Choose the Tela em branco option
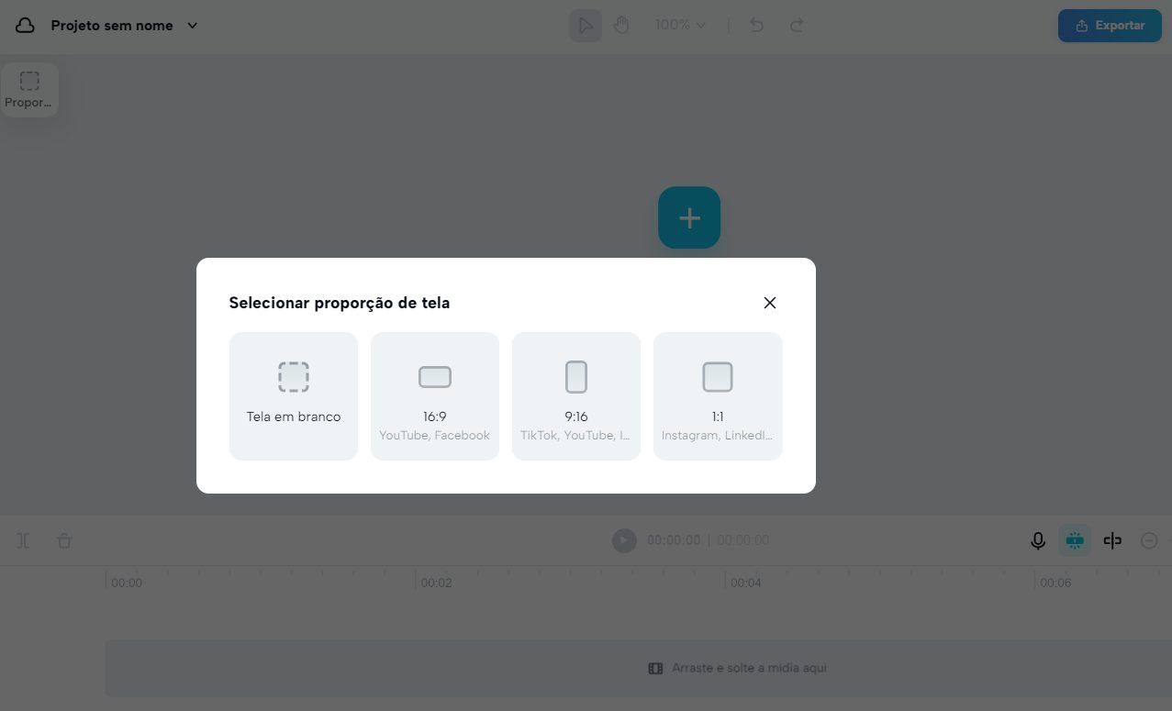The image size is (1172, 711). 294,396
